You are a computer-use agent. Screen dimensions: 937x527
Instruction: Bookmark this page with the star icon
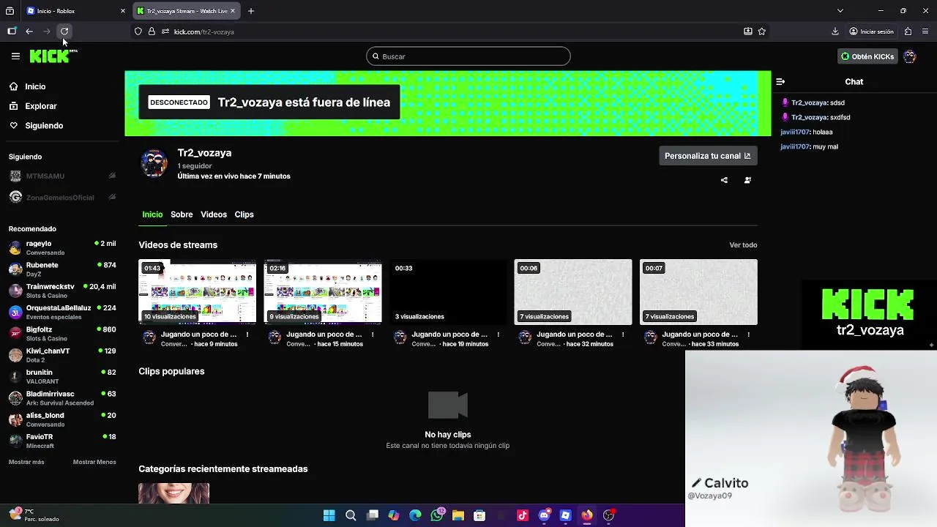click(762, 31)
